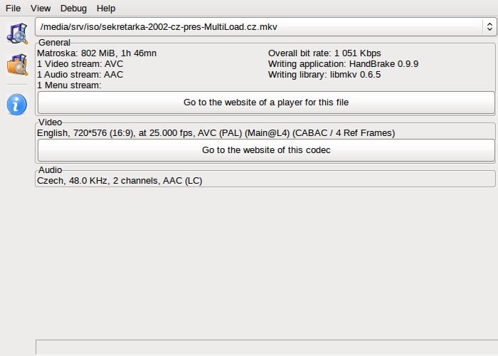Click the empty status field at bottom

click(267, 347)
